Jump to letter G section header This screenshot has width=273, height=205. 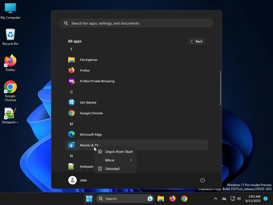(x=71, y=92)
